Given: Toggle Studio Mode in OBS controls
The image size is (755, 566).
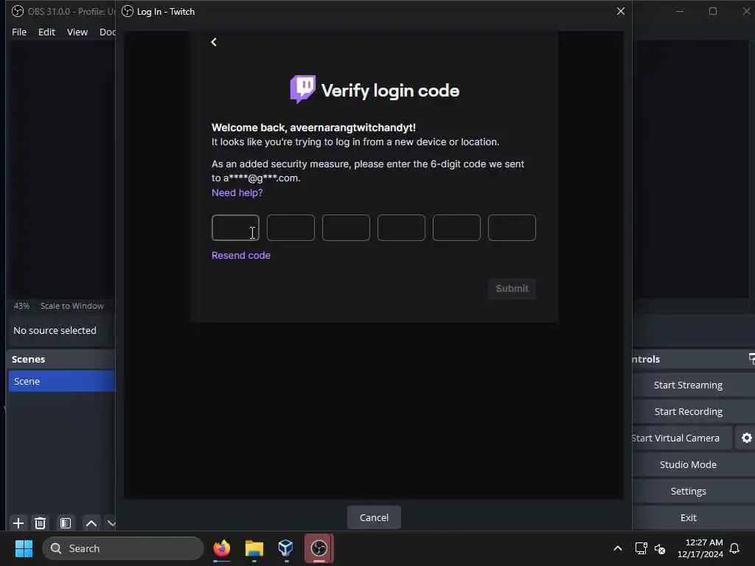Looking at the screenshot, I should tap(688, 464).
